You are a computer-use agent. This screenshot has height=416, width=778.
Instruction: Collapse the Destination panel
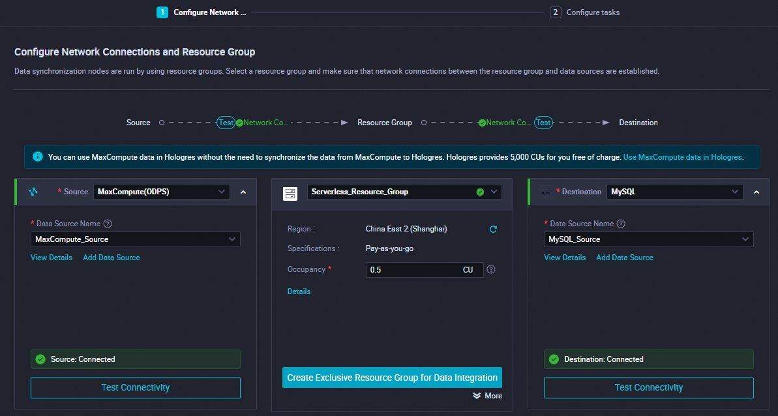click(756, 192)
